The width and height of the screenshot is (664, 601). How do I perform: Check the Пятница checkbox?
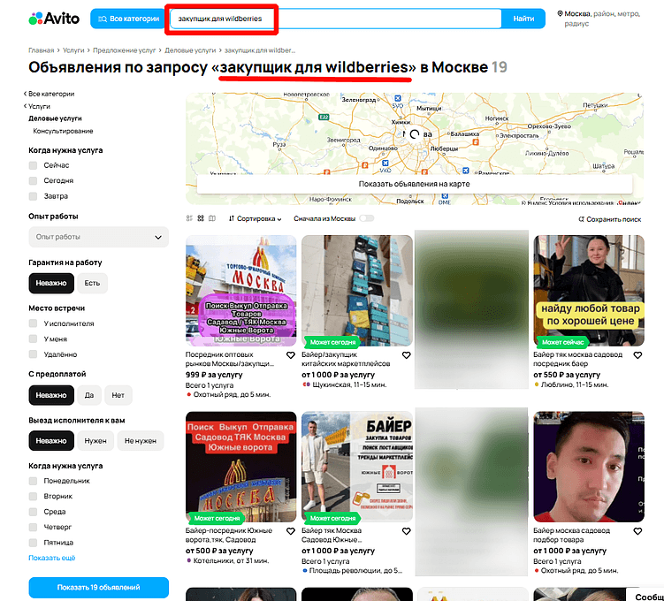[33, 543]
